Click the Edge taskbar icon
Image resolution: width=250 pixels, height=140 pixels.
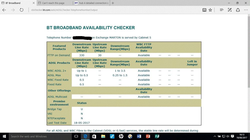(x=85, y=136)
